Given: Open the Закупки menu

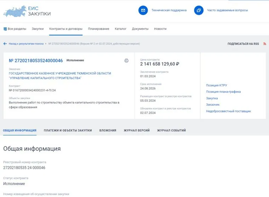Looking at the screenshot, I should point(38,29).
